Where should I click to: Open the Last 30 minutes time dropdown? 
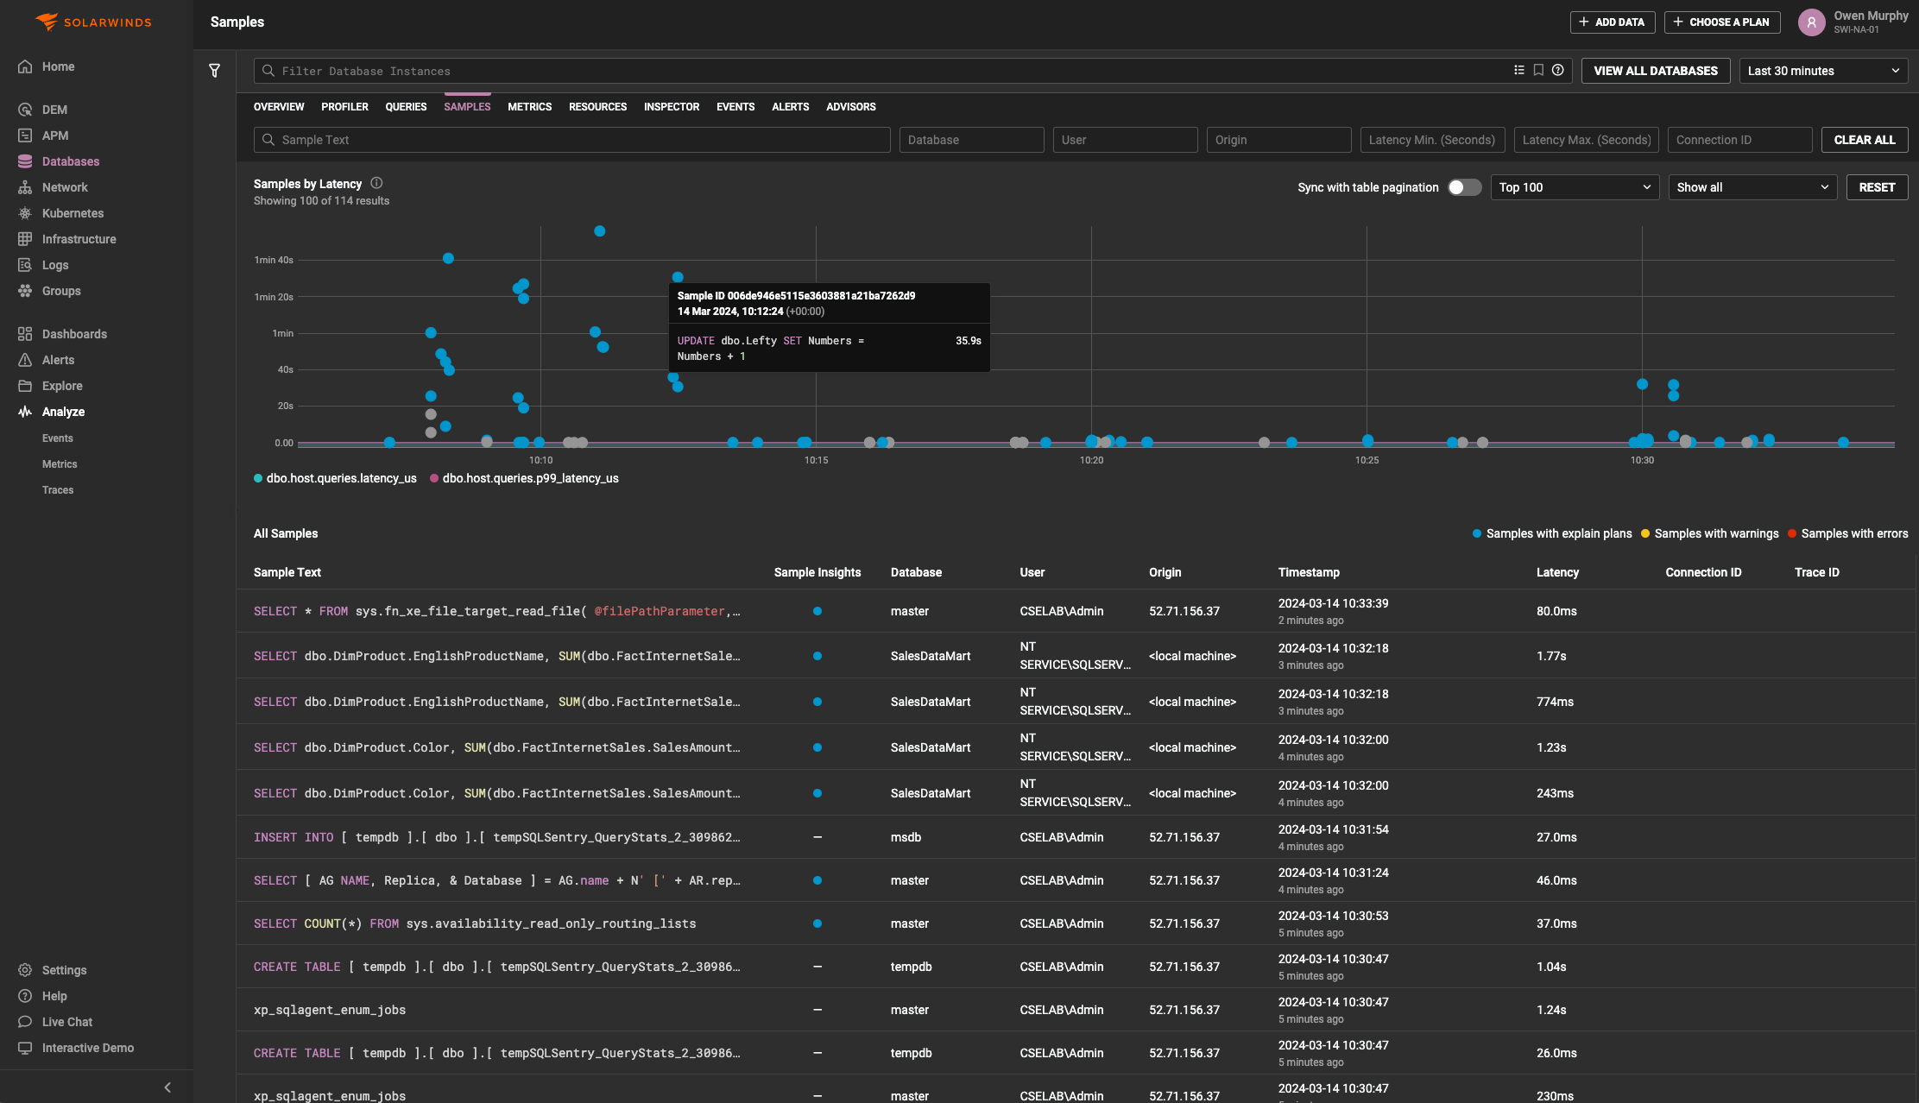[1822, 71]
